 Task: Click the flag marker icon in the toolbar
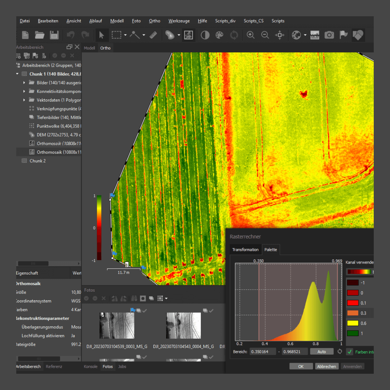pyautogui.click(x=344, y=35)
